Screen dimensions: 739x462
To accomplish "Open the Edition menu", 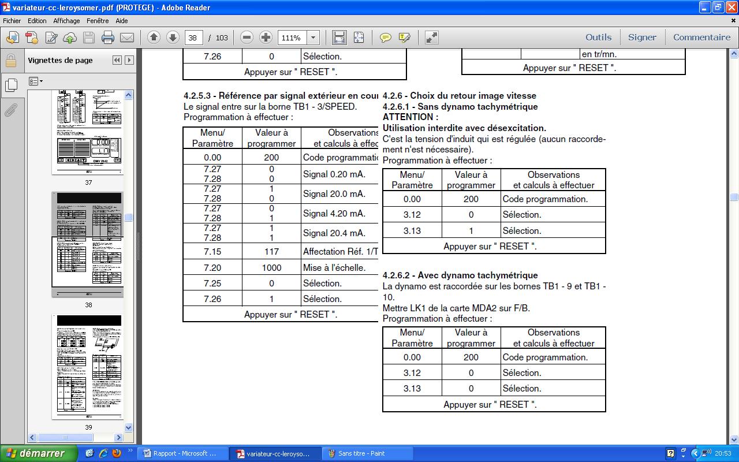I will (x=37, y=21).
